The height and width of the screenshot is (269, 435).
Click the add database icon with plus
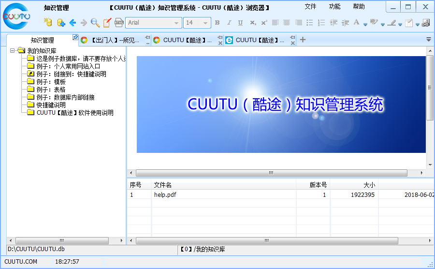61,22
